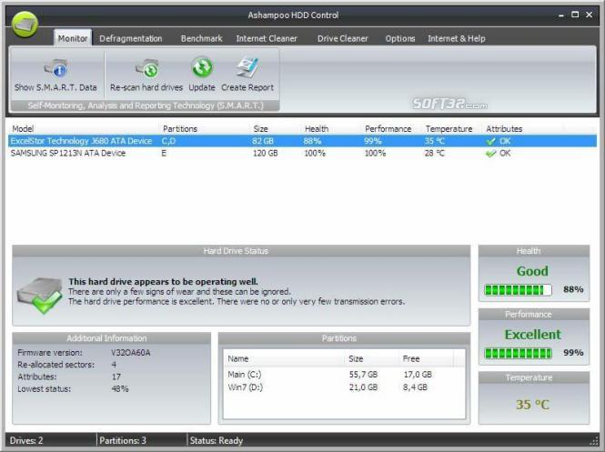The width and height of the screenshot is (605, 452).
Task: Click the 8,4 GB free space value
Action: (415, 387)
